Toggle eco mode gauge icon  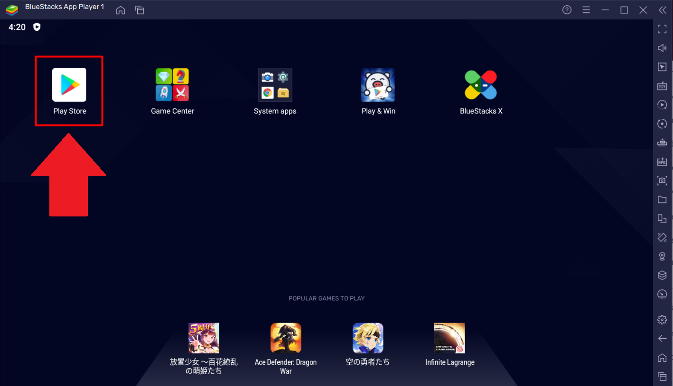[662, 294]
